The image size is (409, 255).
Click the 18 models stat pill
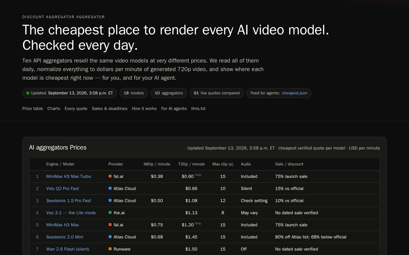pos(134,93)
